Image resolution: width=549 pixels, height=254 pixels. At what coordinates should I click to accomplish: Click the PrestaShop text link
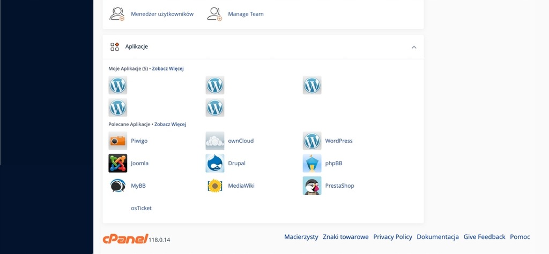[x=339, y=186]
